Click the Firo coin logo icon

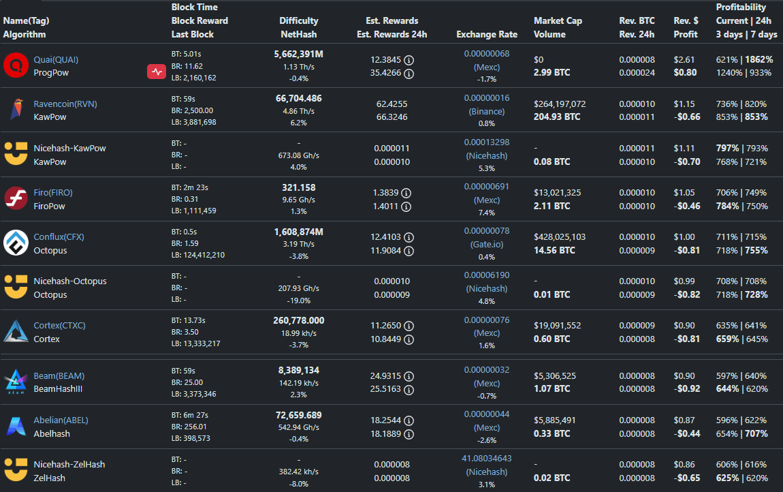pos(15,199)
